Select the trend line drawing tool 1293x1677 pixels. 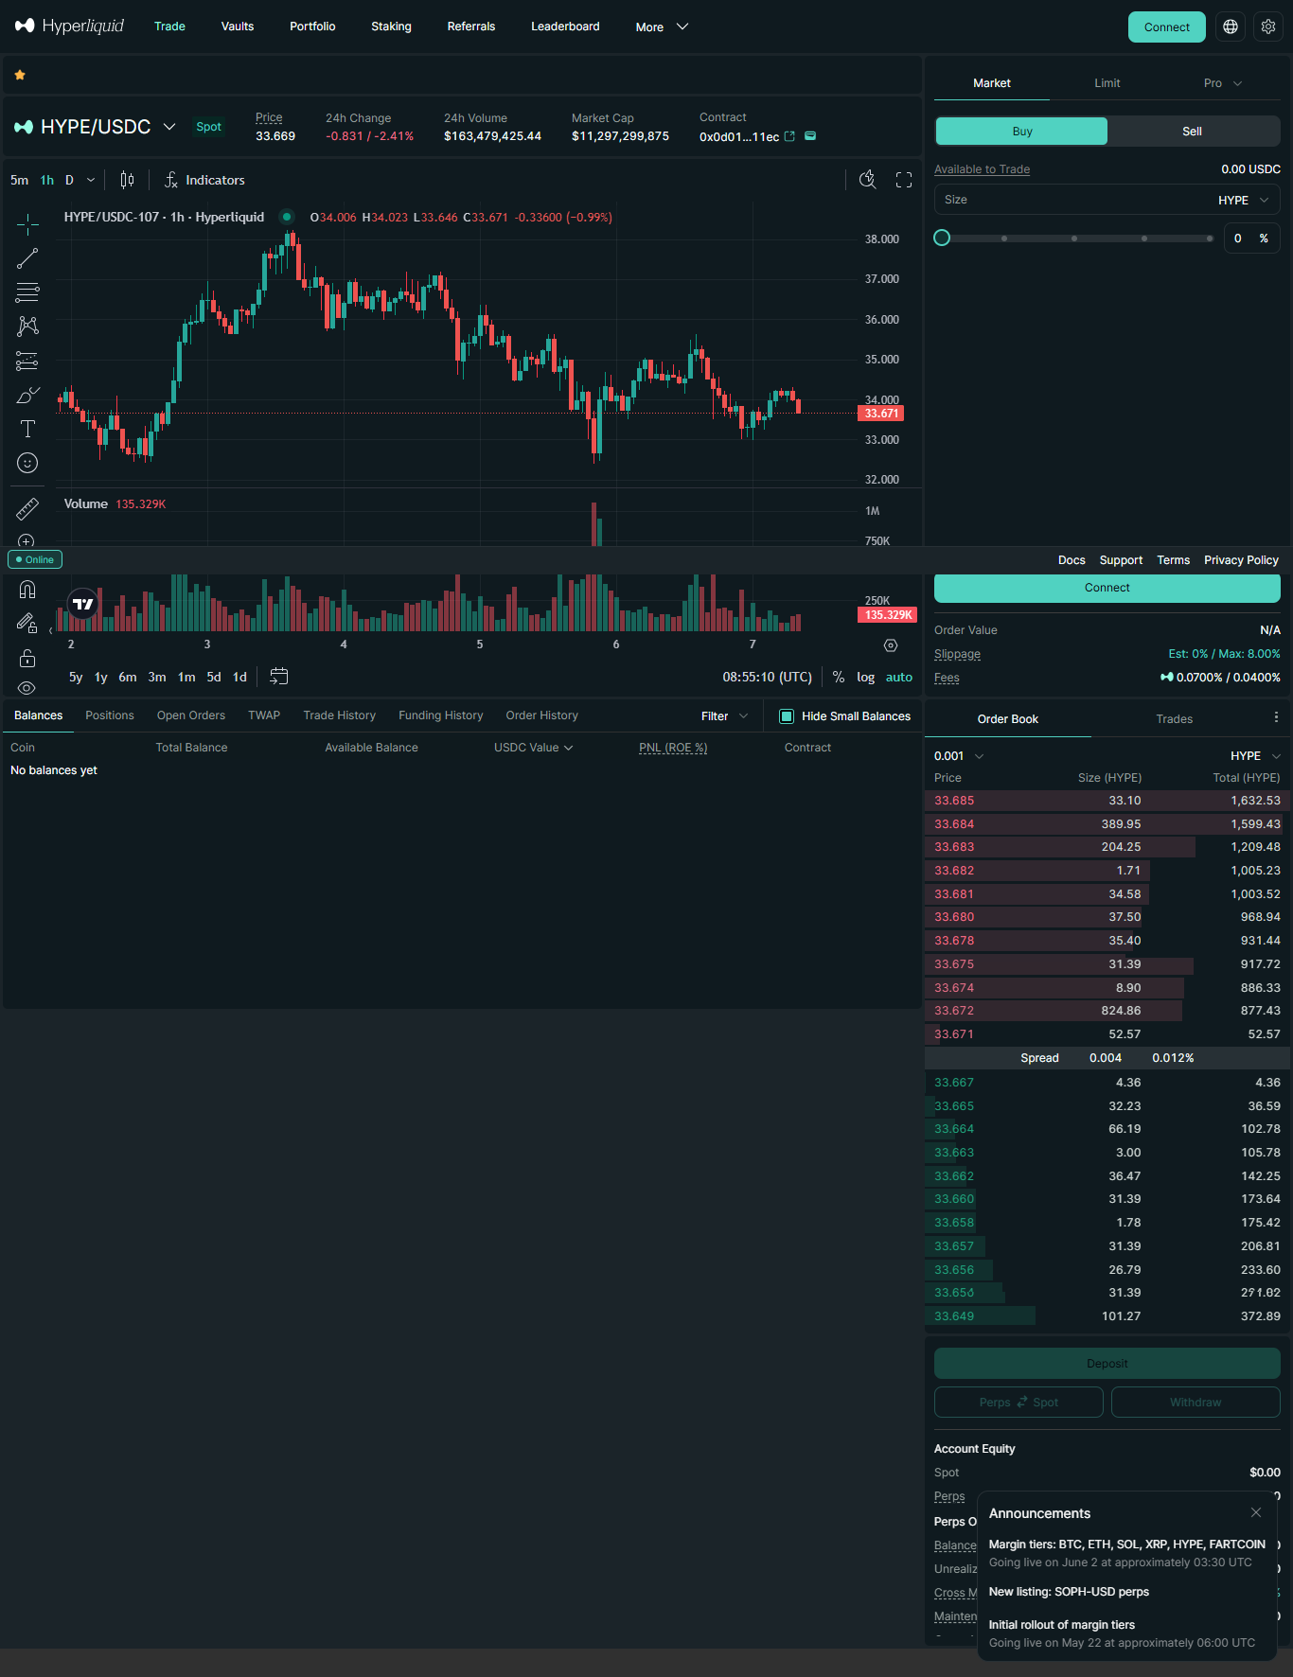click(x=27, y=258)
